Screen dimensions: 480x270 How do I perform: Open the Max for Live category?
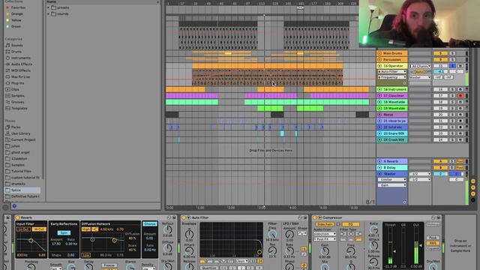(20, 76)
